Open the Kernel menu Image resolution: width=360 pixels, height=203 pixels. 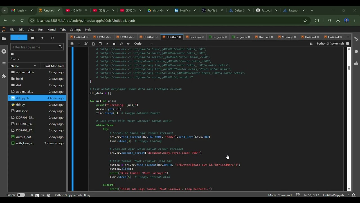52,30
